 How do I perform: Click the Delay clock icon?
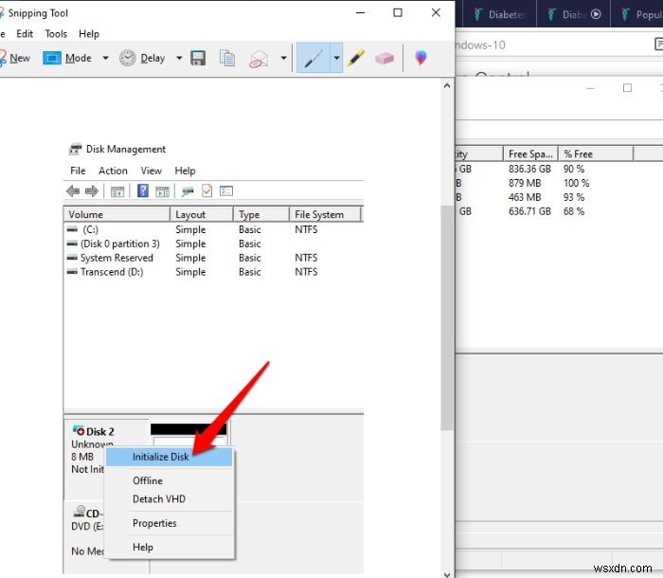pyautogui.click(x=127, y=58)
